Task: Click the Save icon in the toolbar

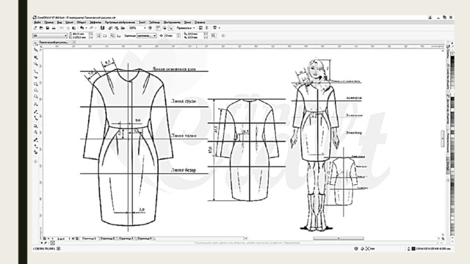Action: click(47, 28)
